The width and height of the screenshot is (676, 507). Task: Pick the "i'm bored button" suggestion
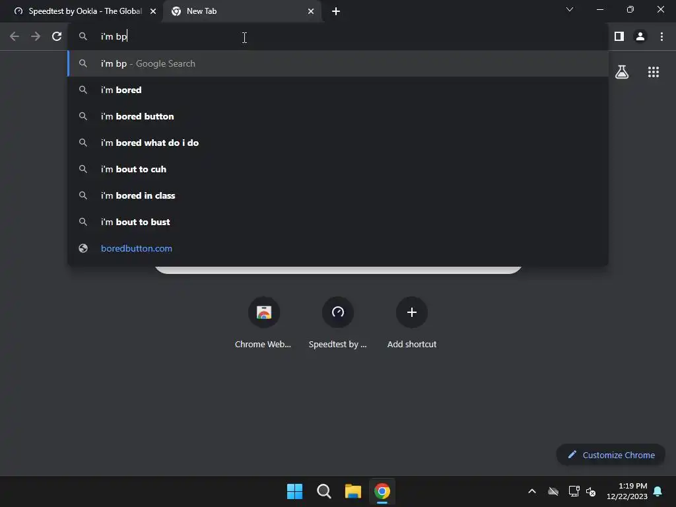point(338,116)
